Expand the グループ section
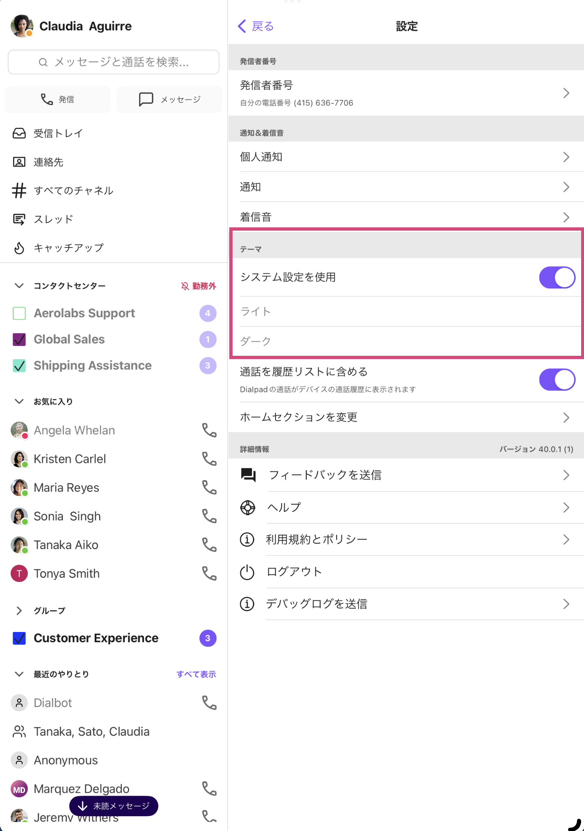This screenshot has height=831, width=584. point(19,611)
